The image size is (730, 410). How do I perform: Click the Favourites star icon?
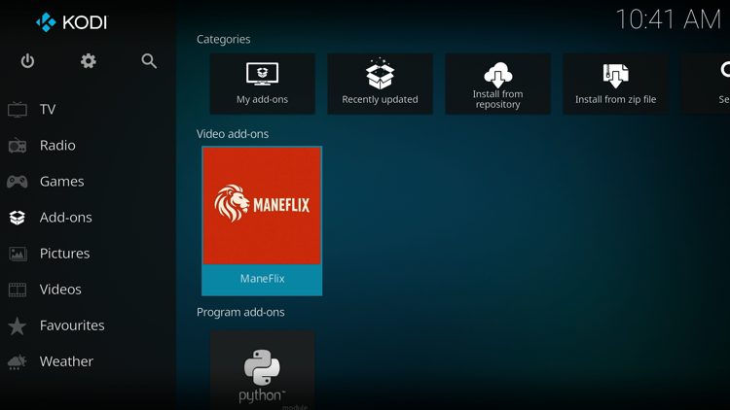point(18,325)
